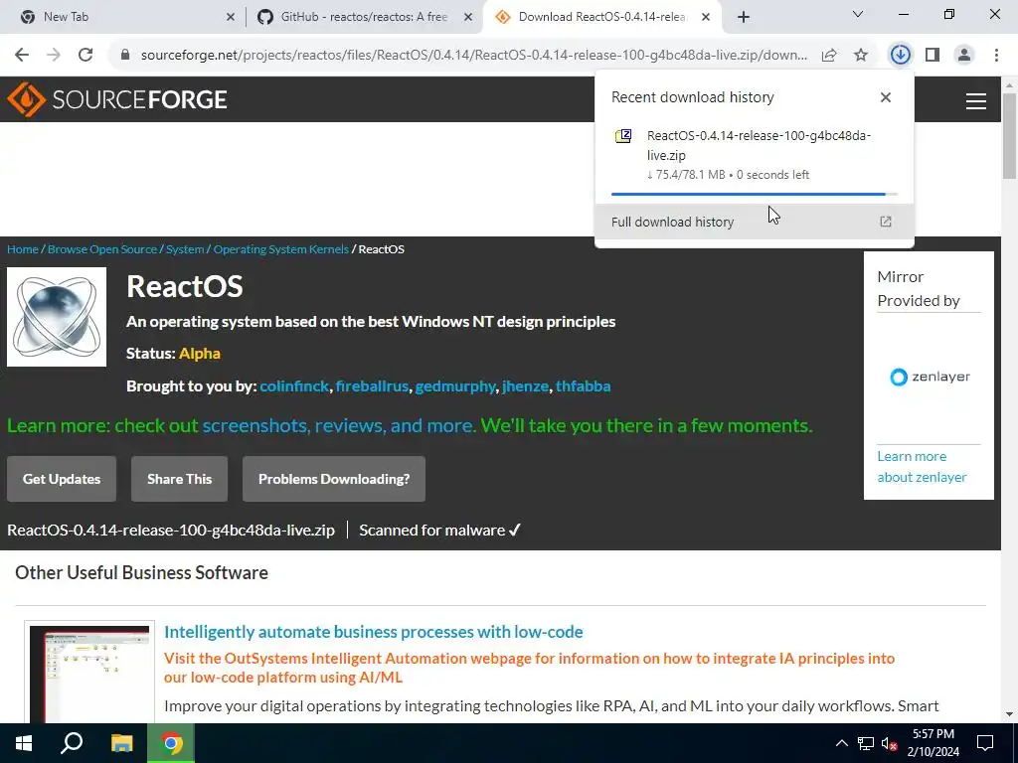Visit gedmurphy's profile link
The width and height of the screenshot is (1018, 763).
[x=455, y=386]
